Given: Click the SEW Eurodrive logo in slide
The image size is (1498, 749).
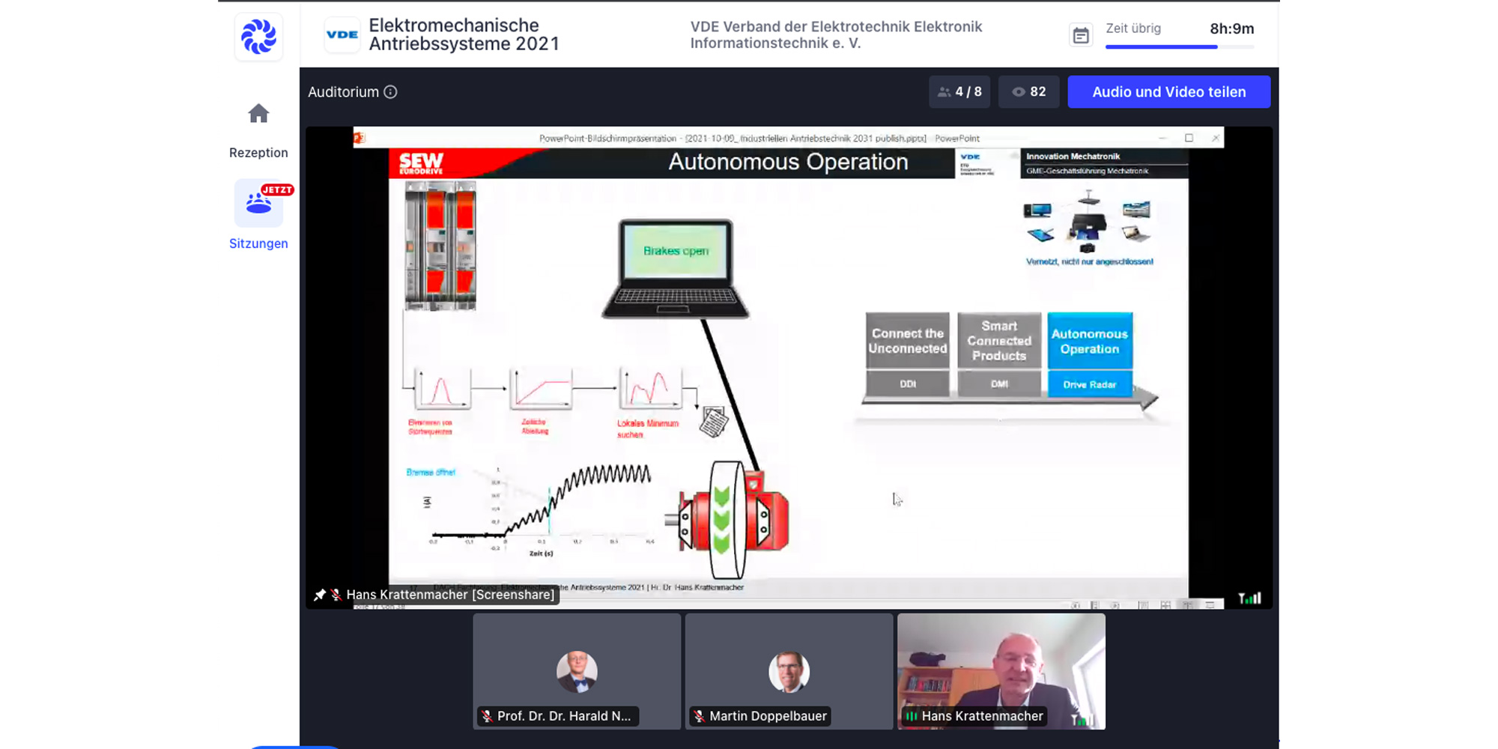Looking at the screenshot, I should [x=421, y=163].
